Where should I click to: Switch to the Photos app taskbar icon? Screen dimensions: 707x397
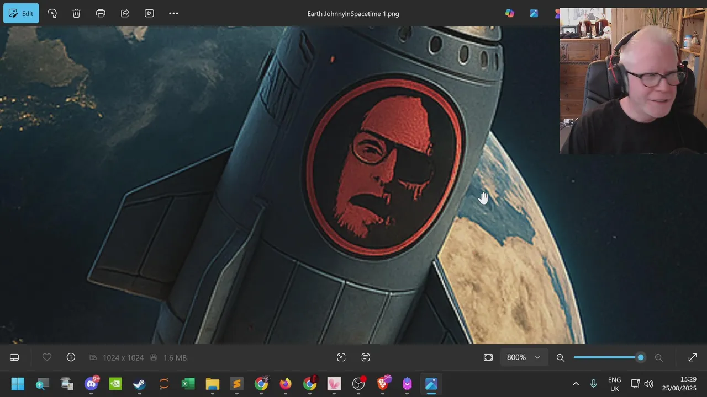tap(431, 384)
